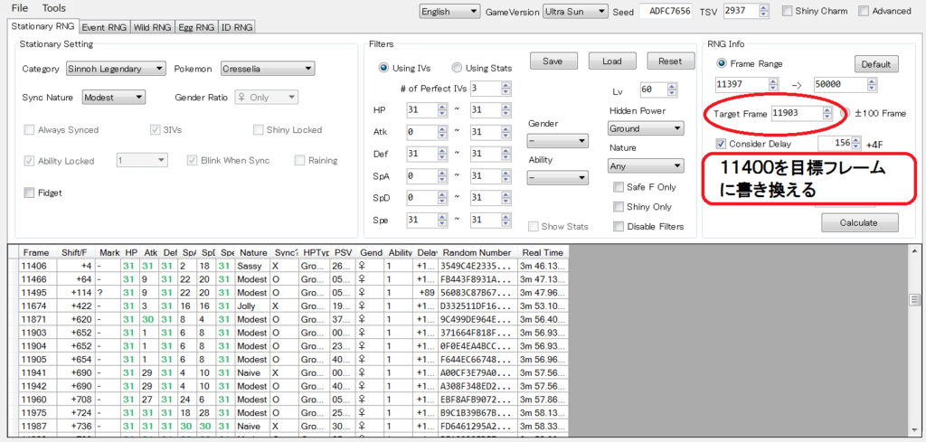This screenshot has width=926, height=442.
Task: Click the Sassy nature cell
Action: pyautogui.click(x=253, y=266)
